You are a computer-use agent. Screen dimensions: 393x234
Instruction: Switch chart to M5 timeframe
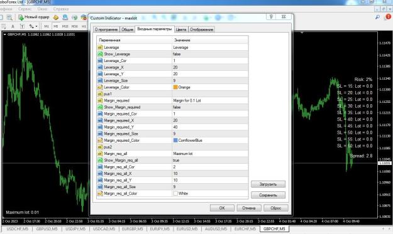tap(55, 26)
